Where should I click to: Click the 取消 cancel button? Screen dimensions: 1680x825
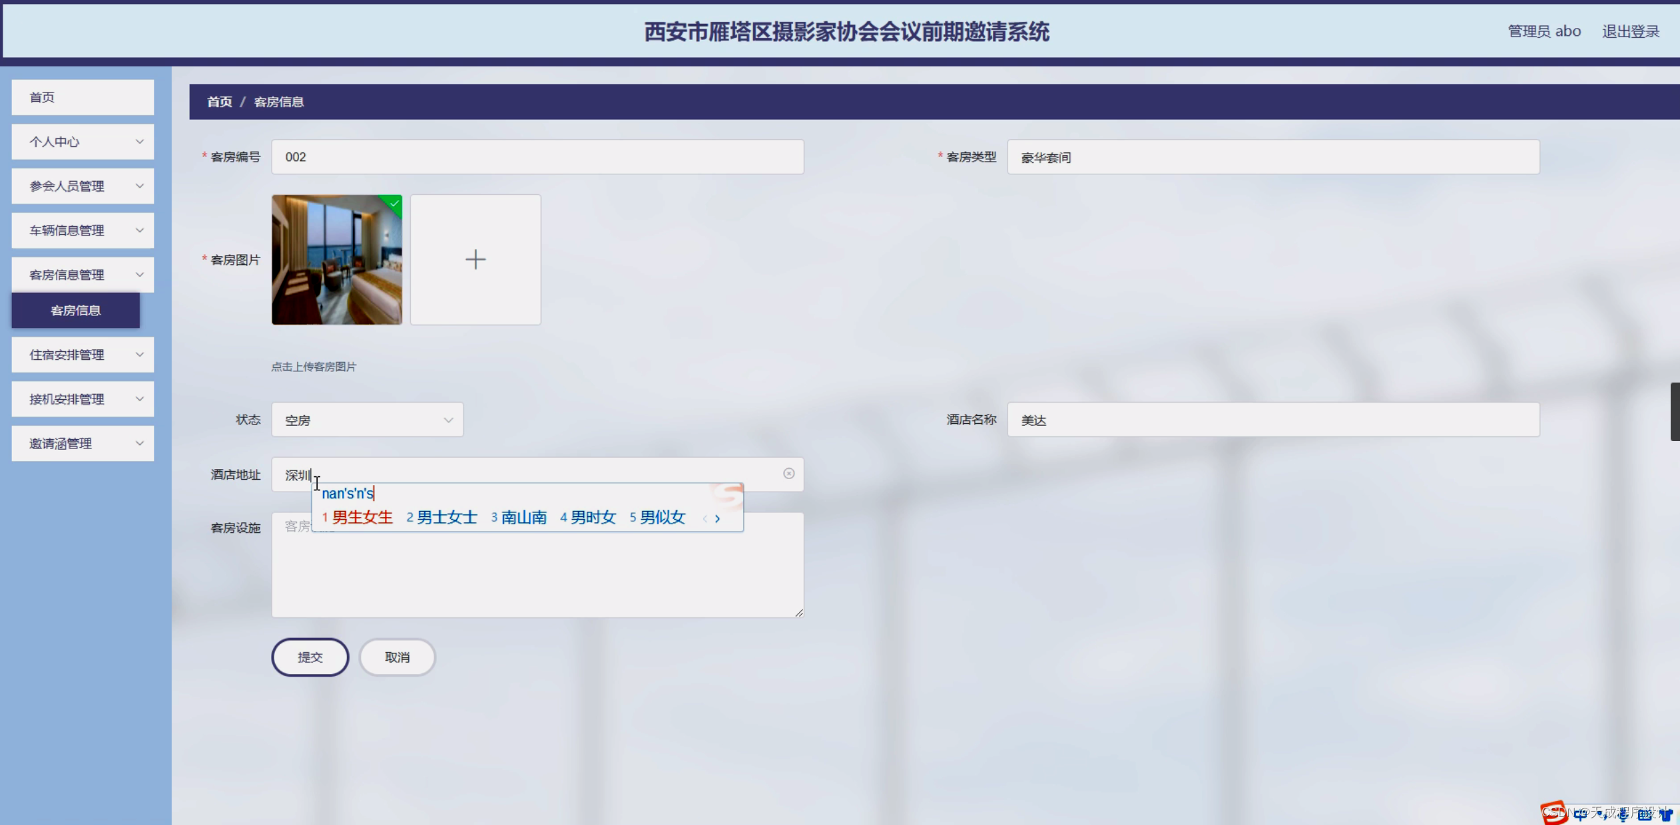pos(396,657)
